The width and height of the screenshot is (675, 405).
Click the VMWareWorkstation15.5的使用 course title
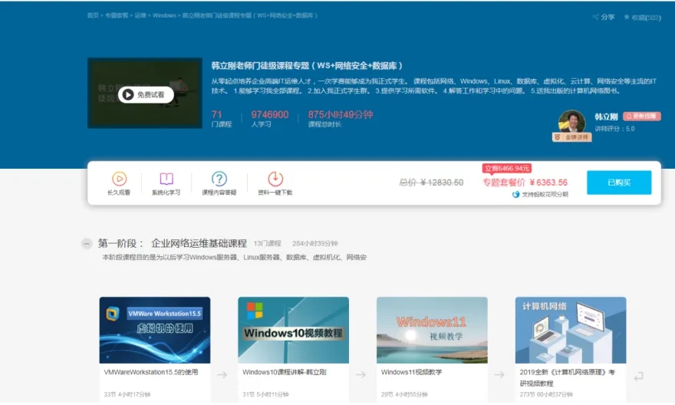[x=151, y=372]
